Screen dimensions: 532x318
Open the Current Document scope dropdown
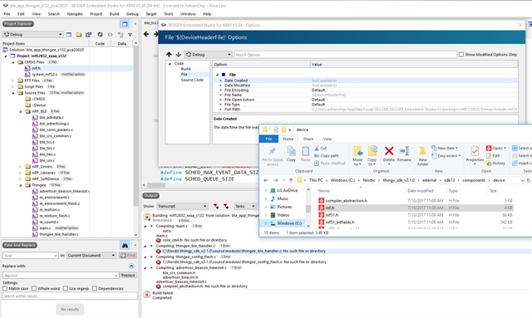click(x=91, y=255)
